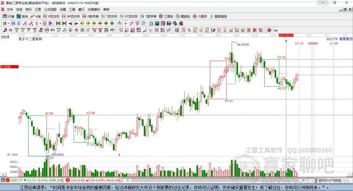Open the 交易委托 menu
The height and width of the screenshot is (191, 353).
point(94,9)
